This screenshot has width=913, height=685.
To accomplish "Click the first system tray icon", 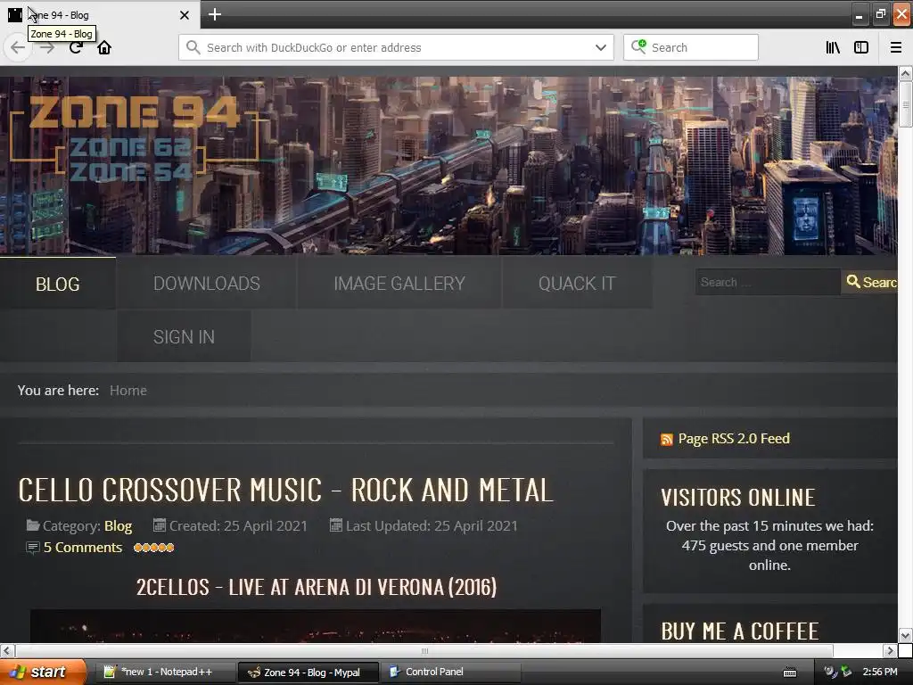I will pyautogui.click(x=831, y=672).
